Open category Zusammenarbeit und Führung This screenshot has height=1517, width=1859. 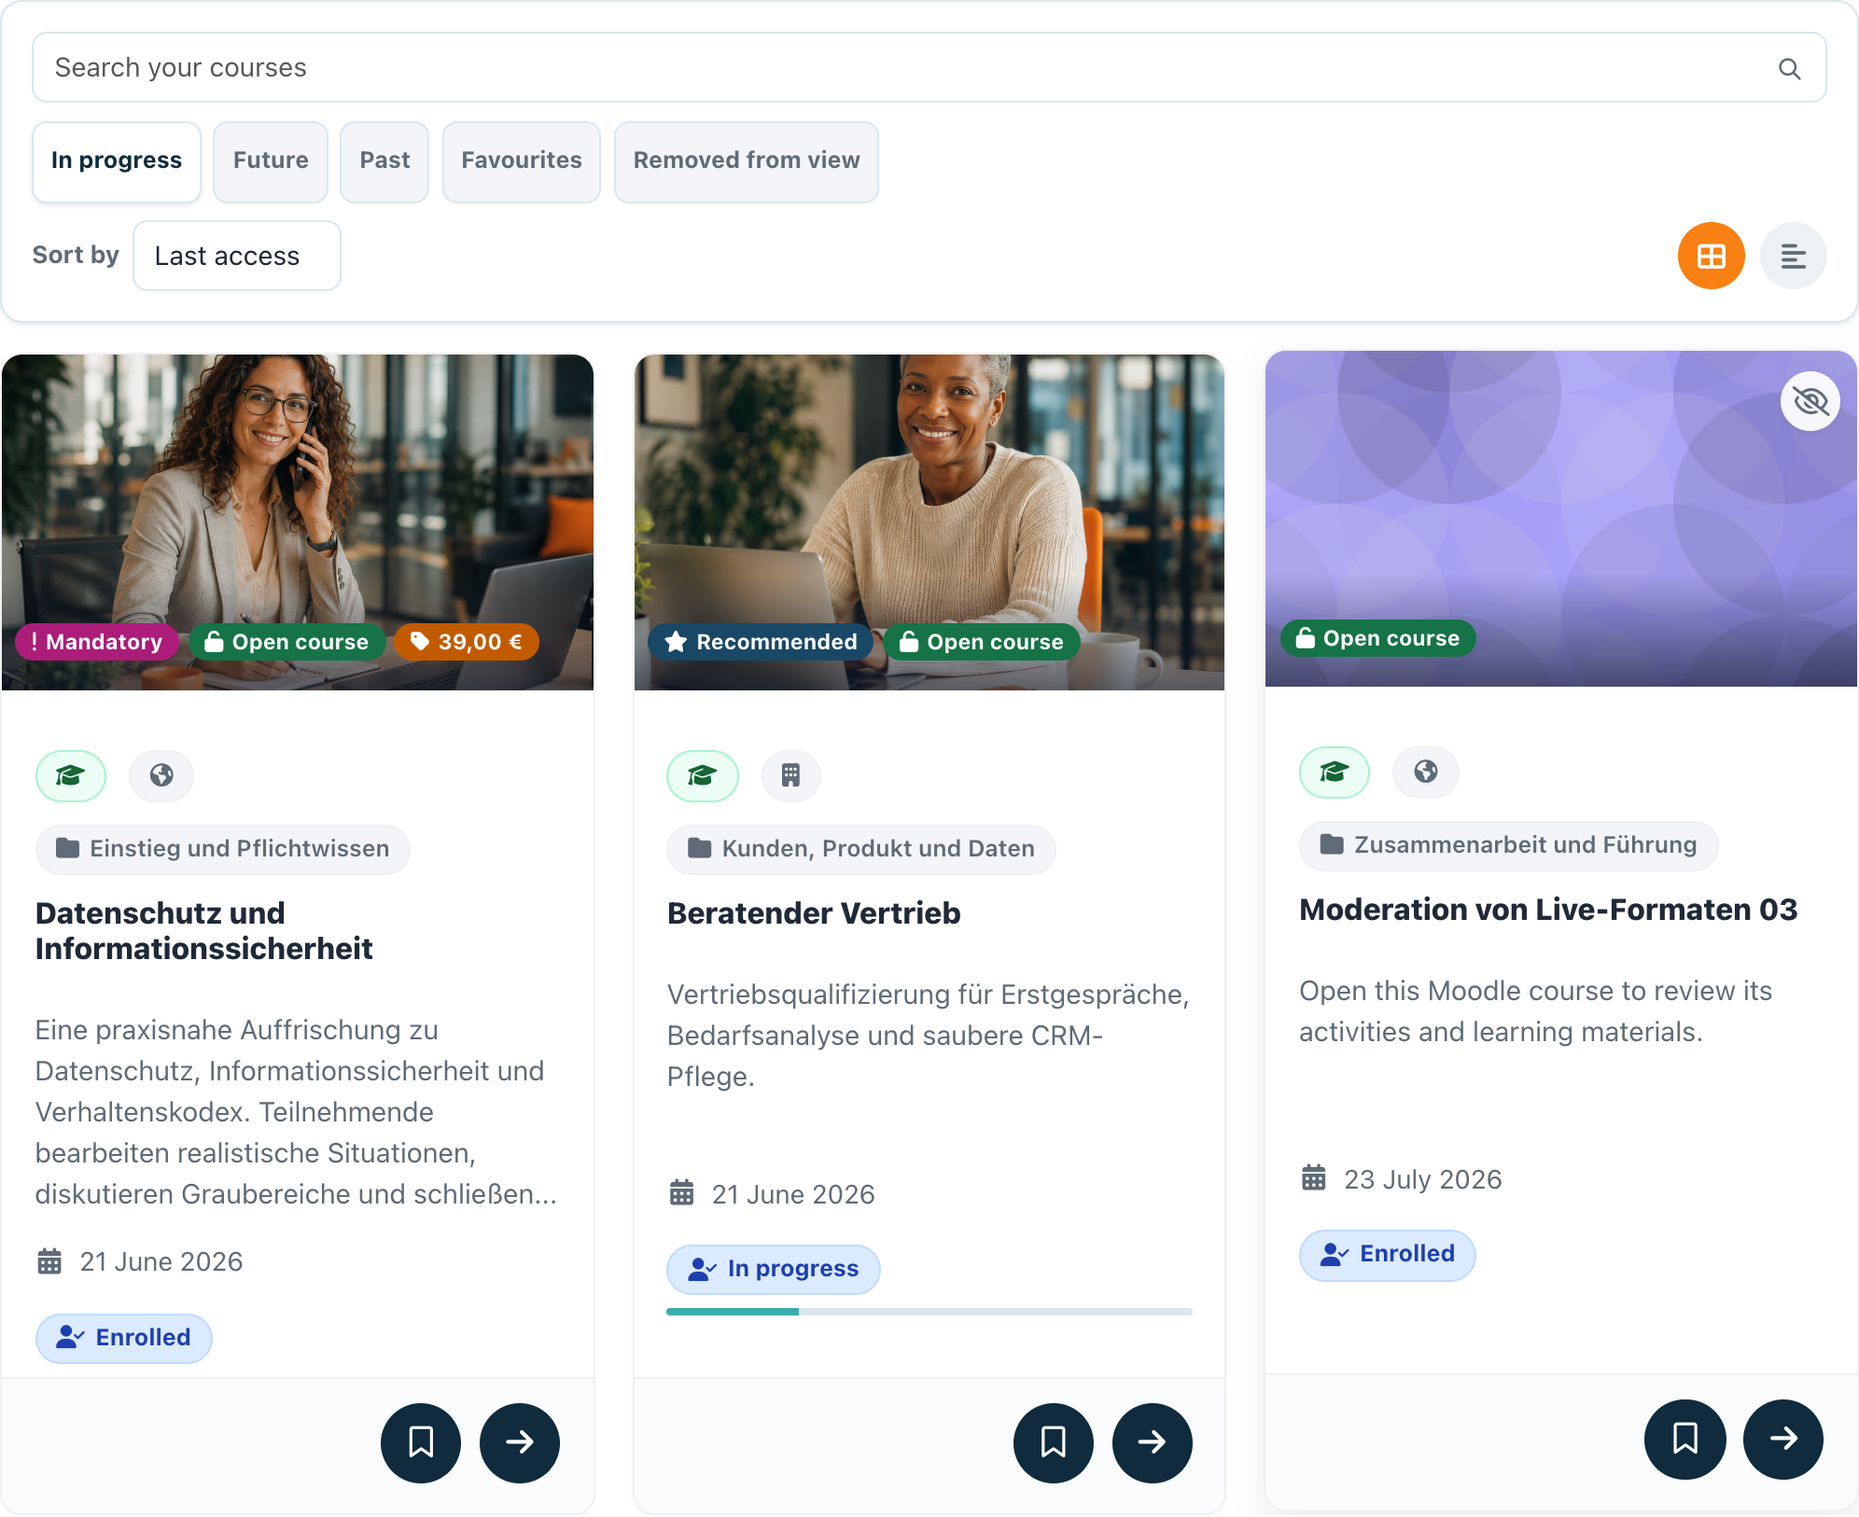1509,845
